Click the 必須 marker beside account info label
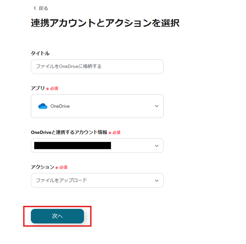The height and width of the screenshot is (244, 246). tap(116, 133)
